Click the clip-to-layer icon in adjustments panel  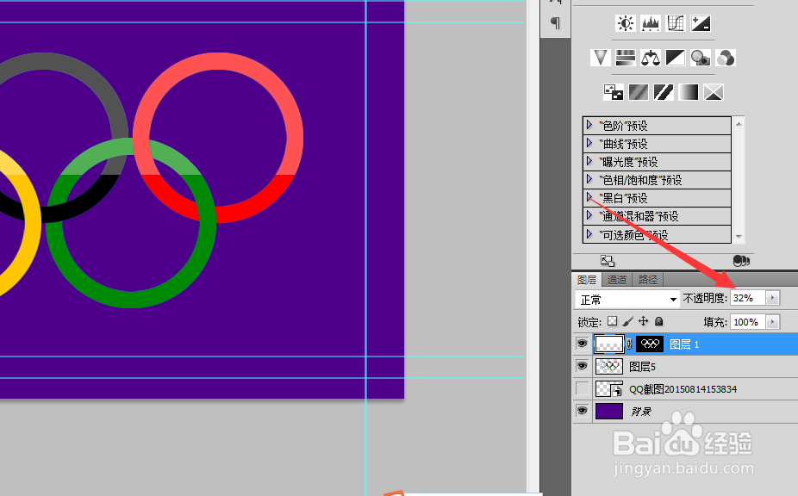point(741,261)
